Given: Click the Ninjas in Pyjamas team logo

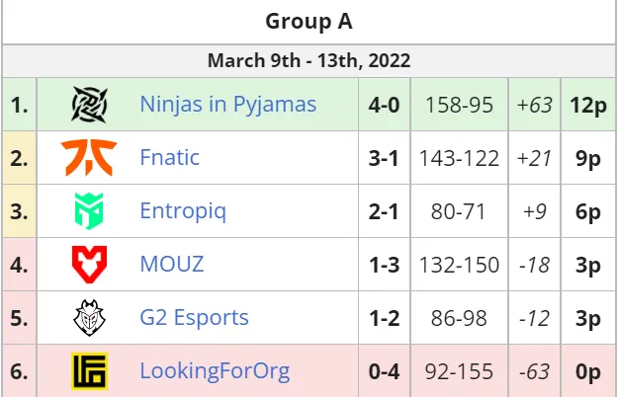Looking at the screenshot, I should 89,105.
